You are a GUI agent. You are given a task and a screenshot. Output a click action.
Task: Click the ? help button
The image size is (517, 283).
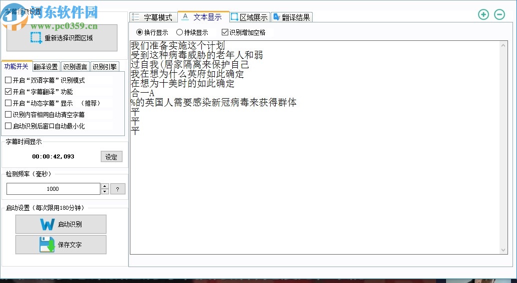(118, 189)
